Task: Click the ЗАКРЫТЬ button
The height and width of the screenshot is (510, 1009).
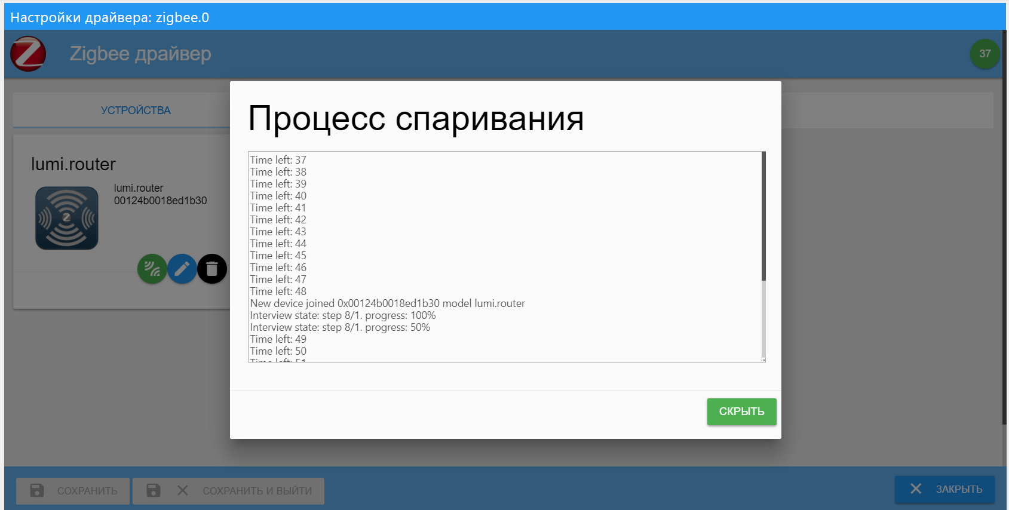Action: 944,489
